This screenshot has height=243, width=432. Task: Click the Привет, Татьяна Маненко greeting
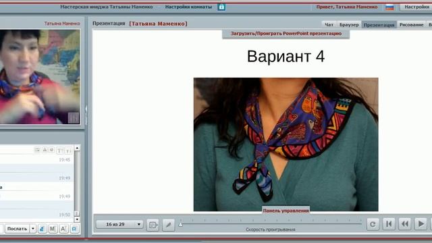[x=347, y=7]
